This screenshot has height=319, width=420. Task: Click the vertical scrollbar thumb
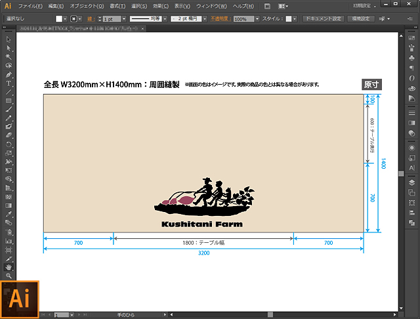click(402, 173)
